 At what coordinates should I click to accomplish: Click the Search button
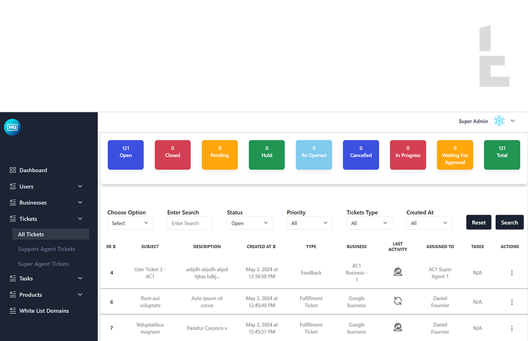pyautogui.click(x=509, y=223)
